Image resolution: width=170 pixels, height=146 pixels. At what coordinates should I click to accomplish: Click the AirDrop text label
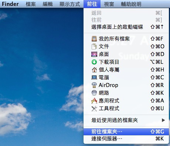tap(108, 85)
